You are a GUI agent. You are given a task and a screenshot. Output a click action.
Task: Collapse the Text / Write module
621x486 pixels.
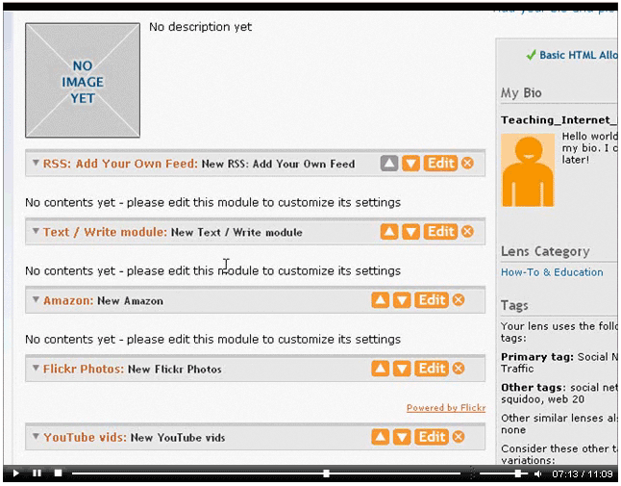[36, 231]
